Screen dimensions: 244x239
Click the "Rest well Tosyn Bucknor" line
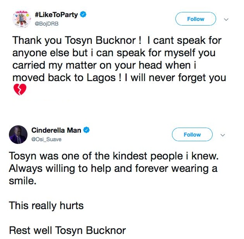point(67,230)
